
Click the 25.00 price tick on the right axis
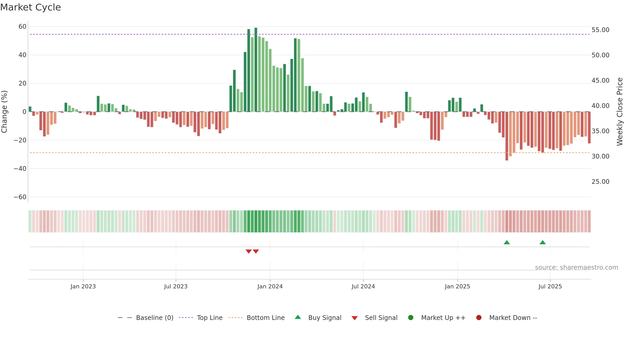pos(600,182)
